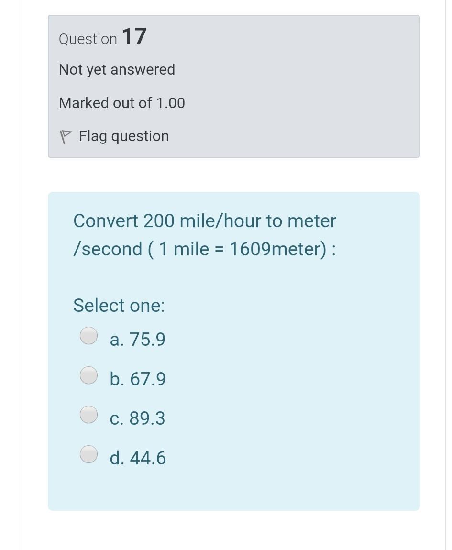Click the answer label 'b. 67.9'
The image size is (452, 550).
[x=138, y=379]
